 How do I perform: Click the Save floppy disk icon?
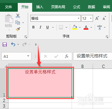[5, 45]
